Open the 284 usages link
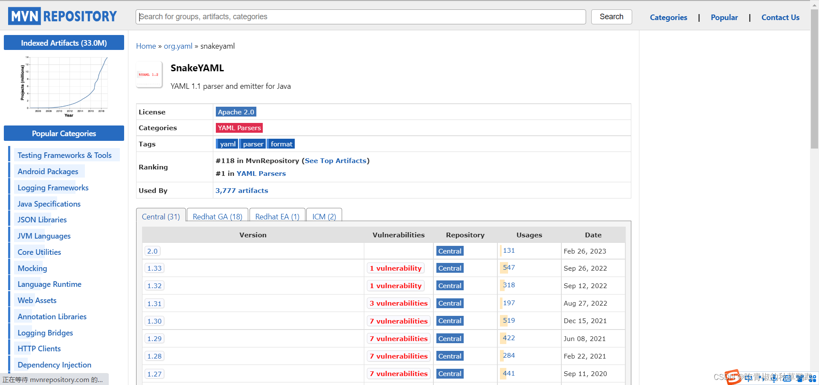 coord(508,355)
